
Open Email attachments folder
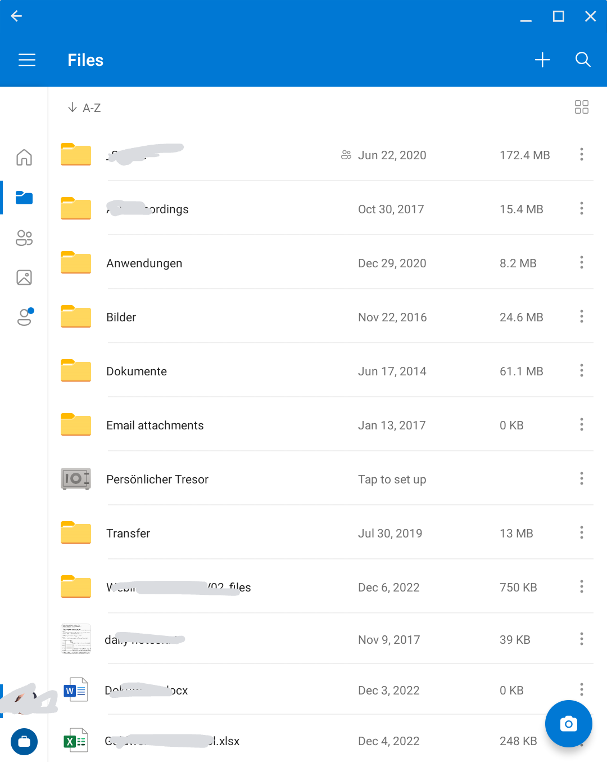327,425
